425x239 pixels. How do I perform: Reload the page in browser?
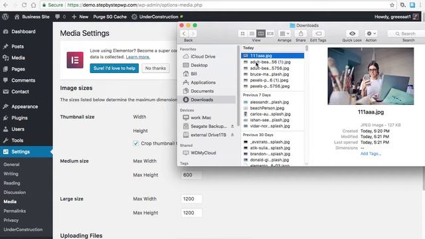(x=24, y=5)
